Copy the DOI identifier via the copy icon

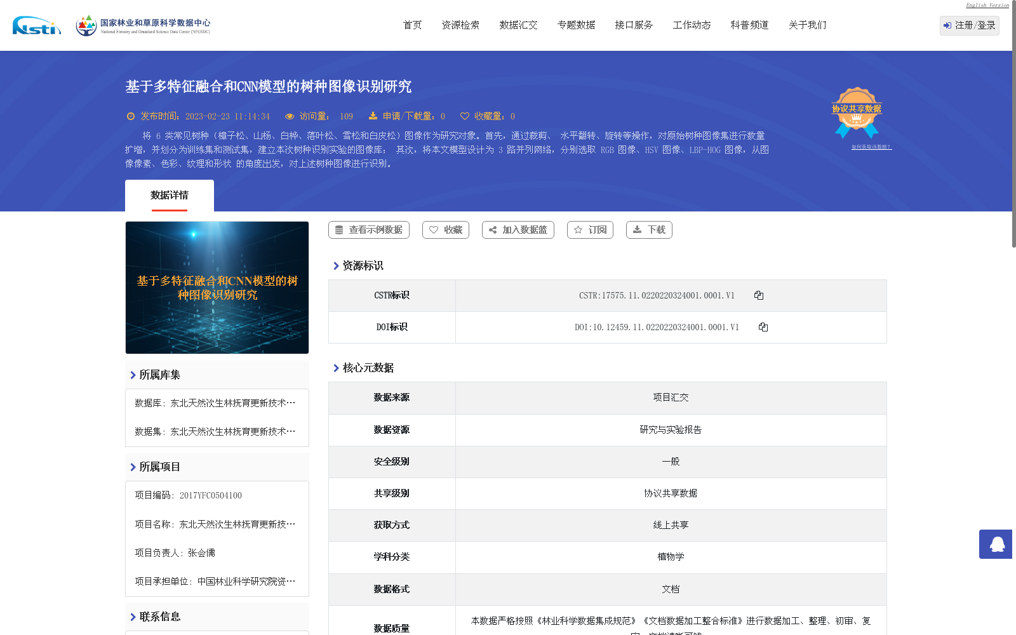click(764, 327)
